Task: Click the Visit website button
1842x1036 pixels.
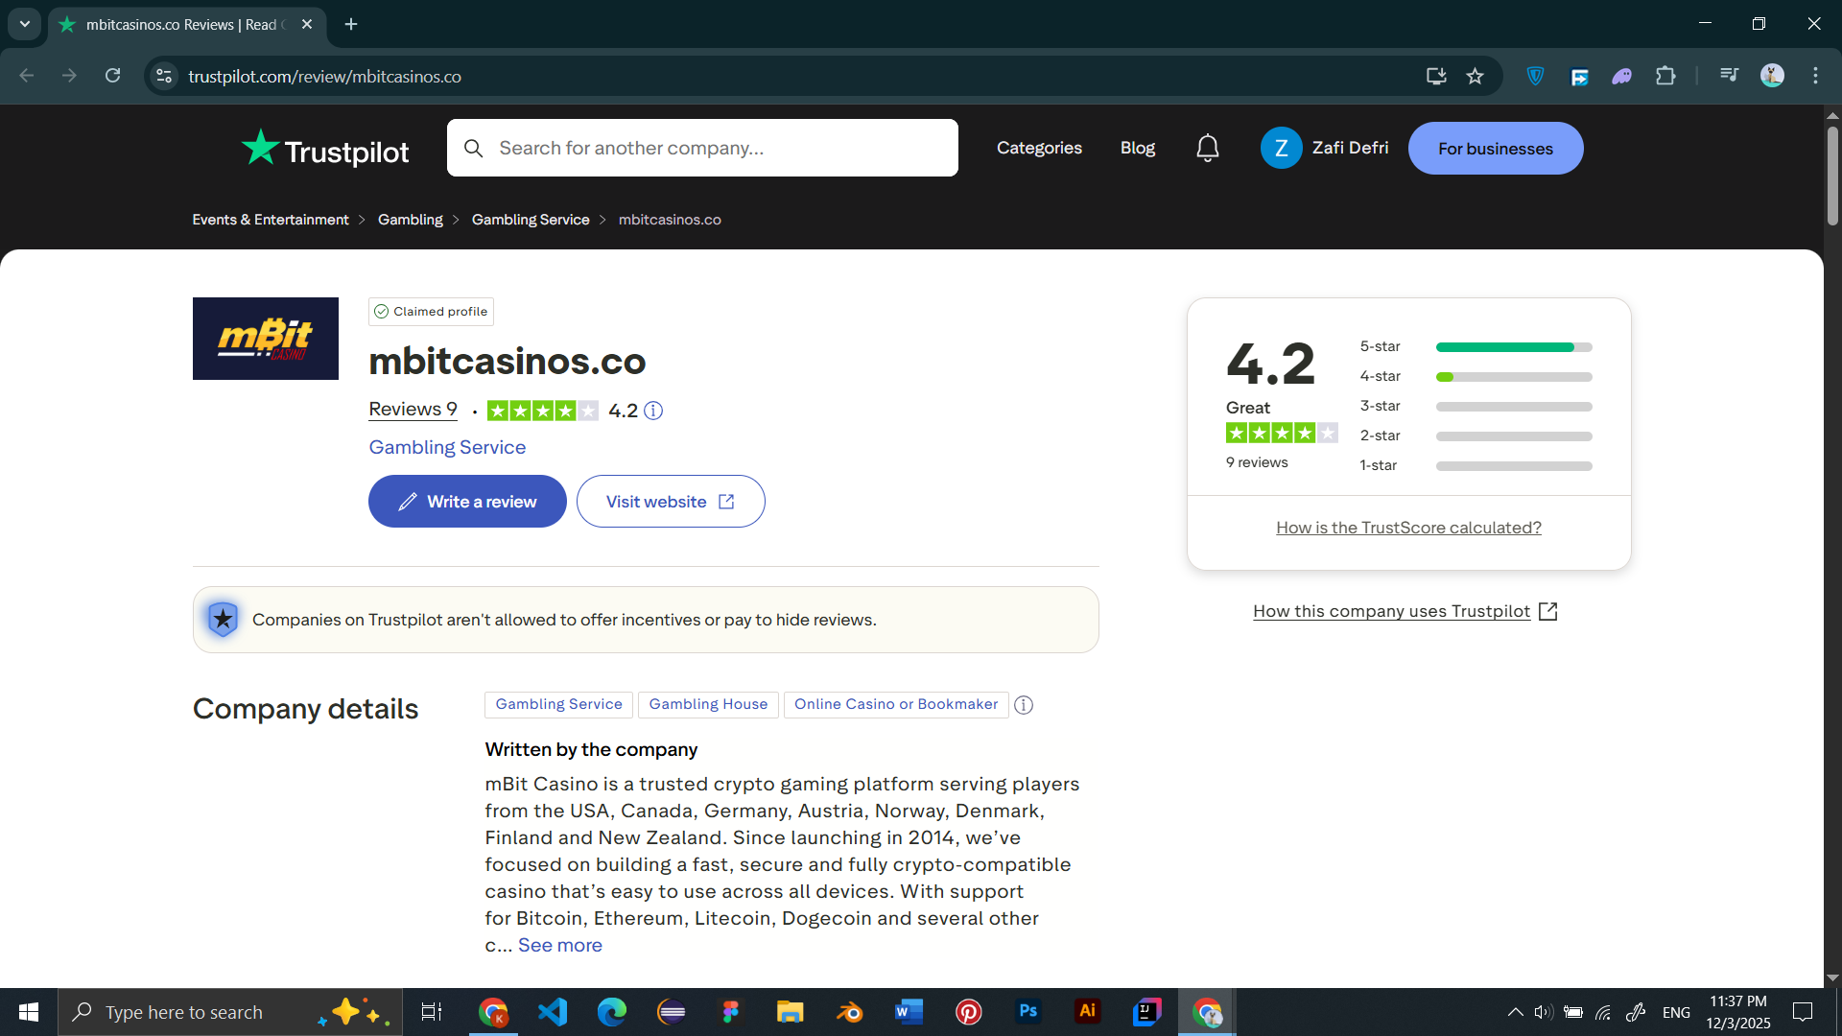Action: 671,502
